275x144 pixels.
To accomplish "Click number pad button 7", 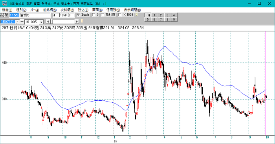I will (x=161, y=20).
